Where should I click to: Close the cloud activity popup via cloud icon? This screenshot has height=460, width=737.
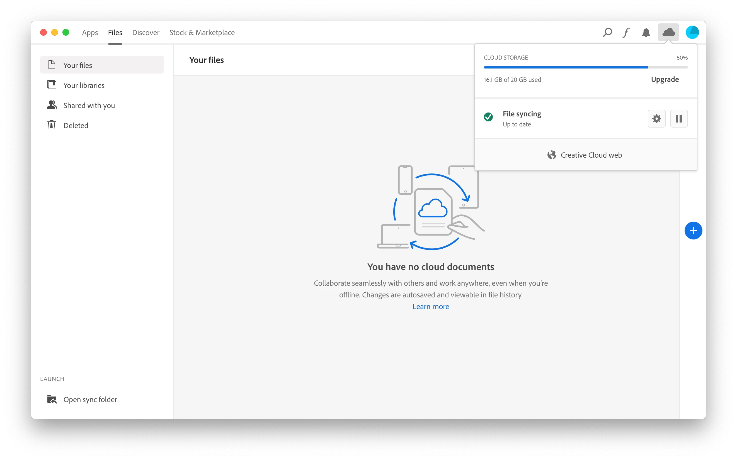pos(668,32)
